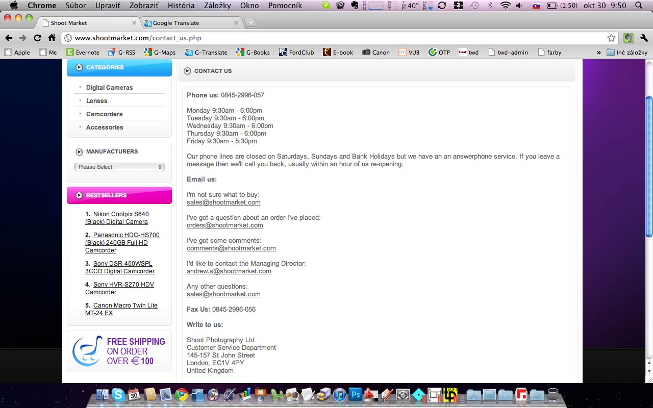Screen dimensions: 653x408
Task: Open Finder from the Dock
Action: (x=104, y=394)
